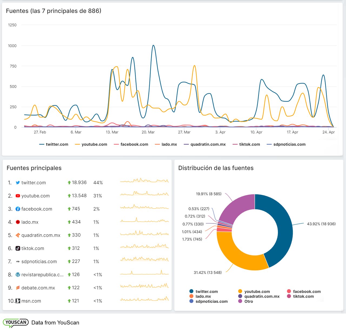Open the msn.com source entry

[31, 301]
